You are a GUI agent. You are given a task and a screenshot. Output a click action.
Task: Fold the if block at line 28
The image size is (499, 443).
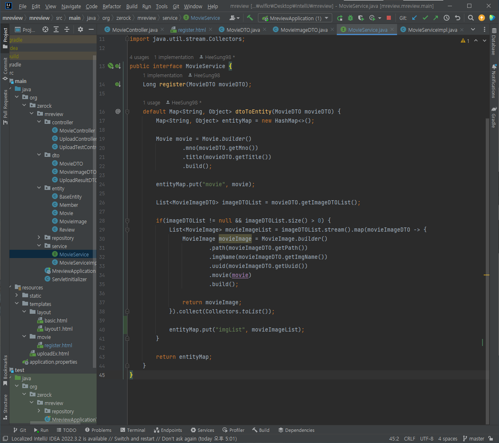pos(127,220)
